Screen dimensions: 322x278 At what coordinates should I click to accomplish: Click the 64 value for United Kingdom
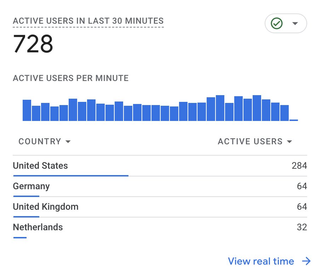pyautogui.click(x=302, y=207)
